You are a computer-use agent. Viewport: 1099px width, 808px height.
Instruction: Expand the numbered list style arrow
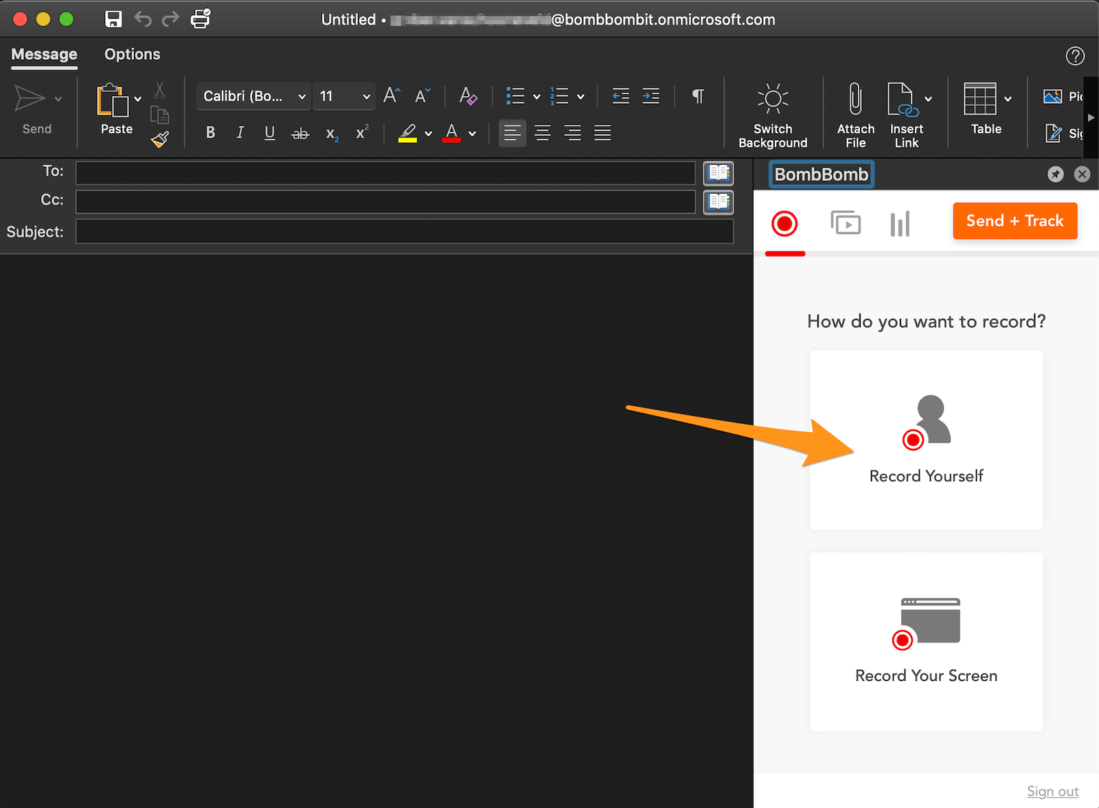[580, 97]
